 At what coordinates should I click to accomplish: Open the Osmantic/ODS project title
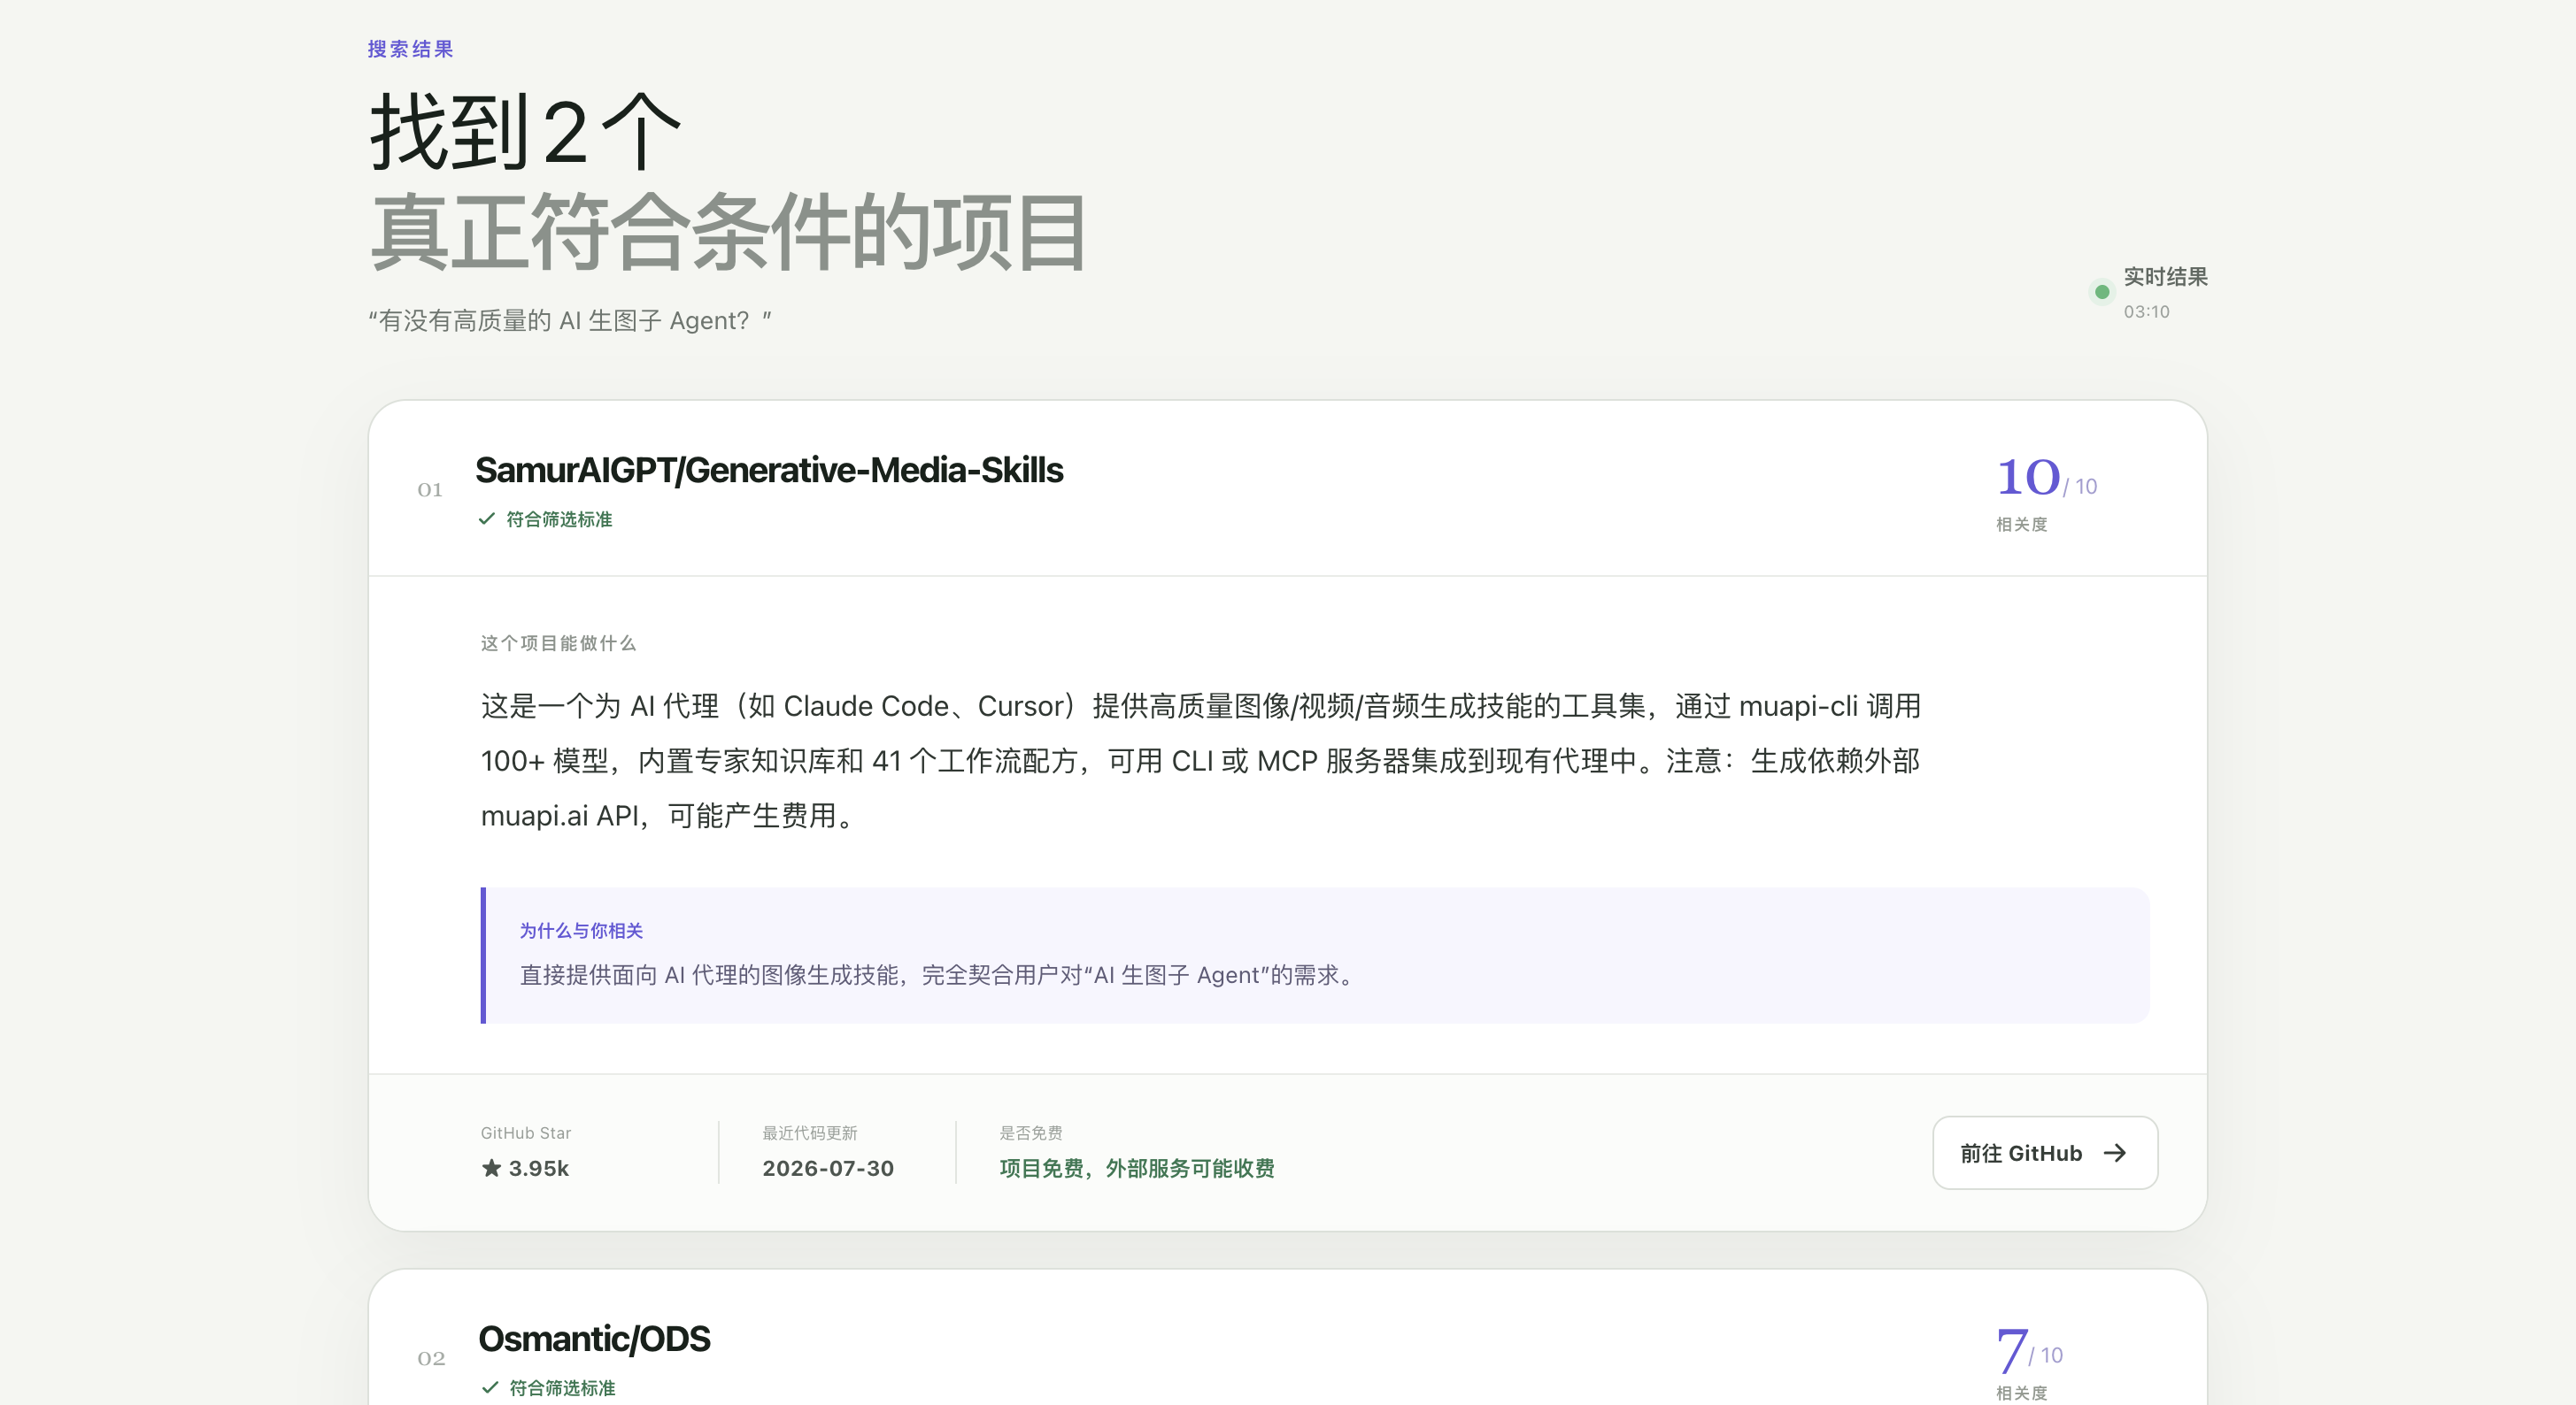594,1338
